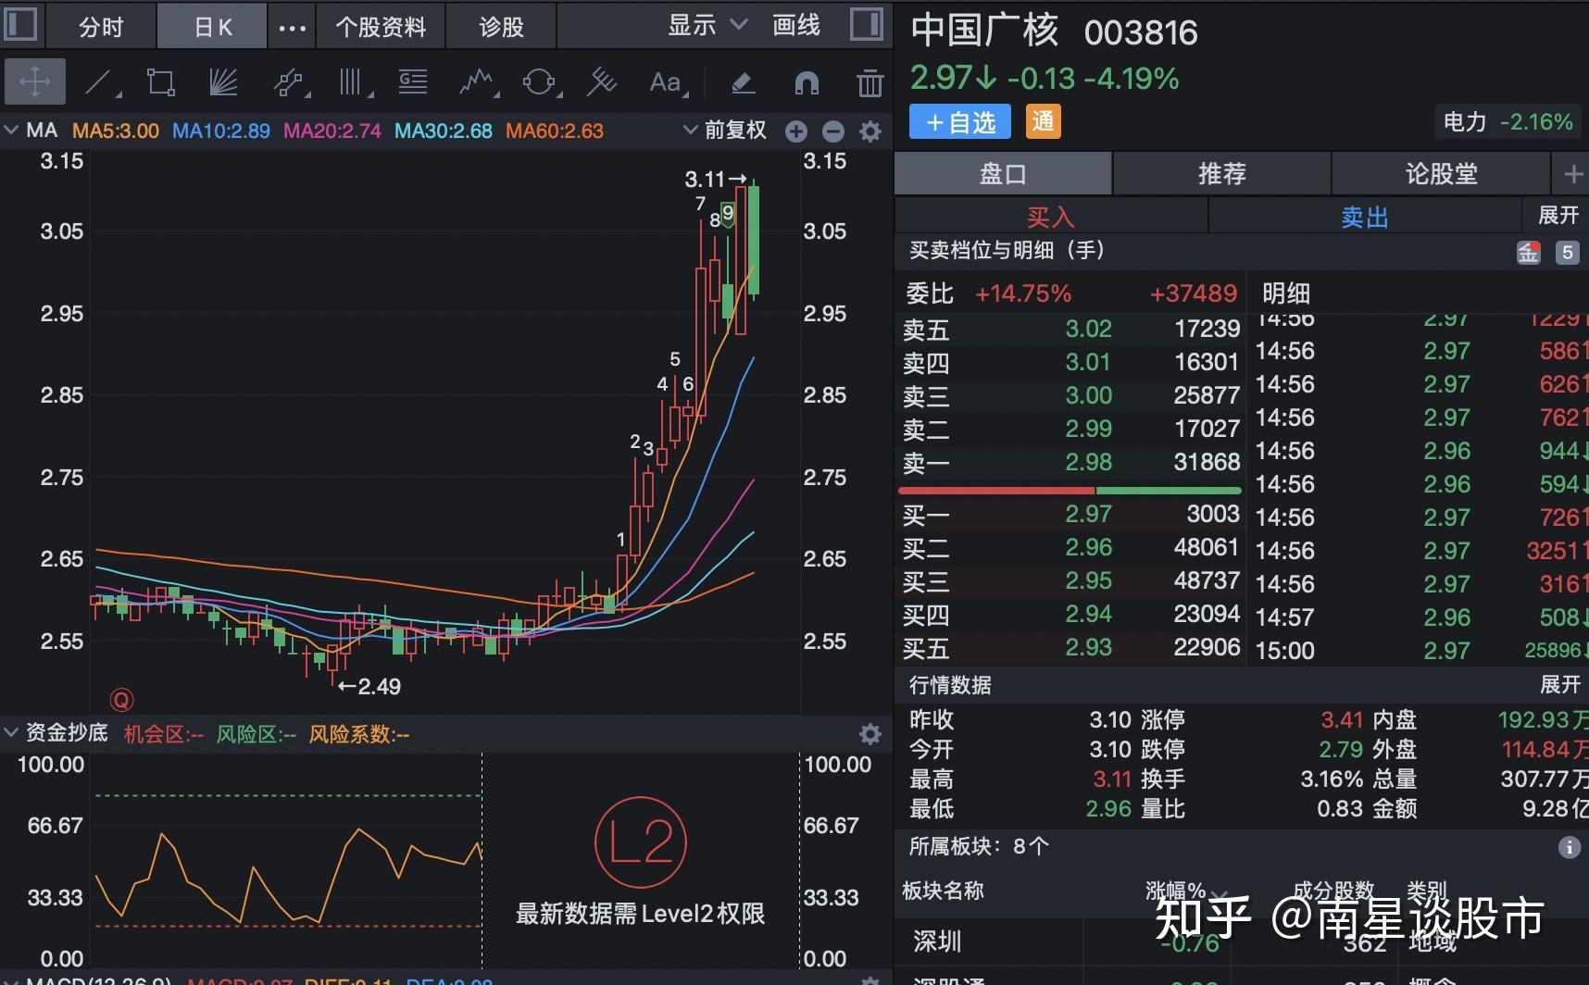Click the trash delete-all-drawings icon
The width and height of the screenshot is (1589, 985).
(870, 83)
